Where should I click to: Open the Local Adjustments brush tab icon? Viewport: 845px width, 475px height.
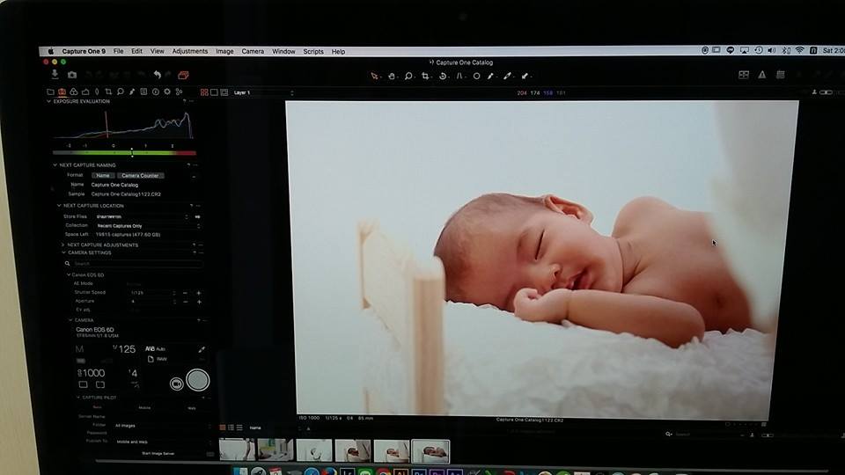tap(132, 92)
